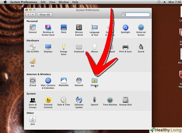This screenshot has width=182, height=133.
Task: Click the Time Machine menu bar icon
Action: (x=159, y=2)
